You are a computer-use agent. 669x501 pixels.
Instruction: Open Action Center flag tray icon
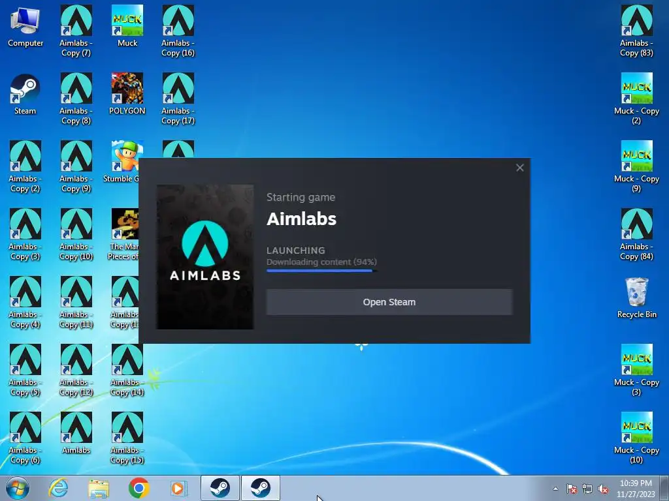coord(572,489)
